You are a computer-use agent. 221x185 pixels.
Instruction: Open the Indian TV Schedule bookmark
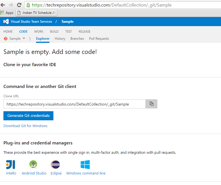37,13
